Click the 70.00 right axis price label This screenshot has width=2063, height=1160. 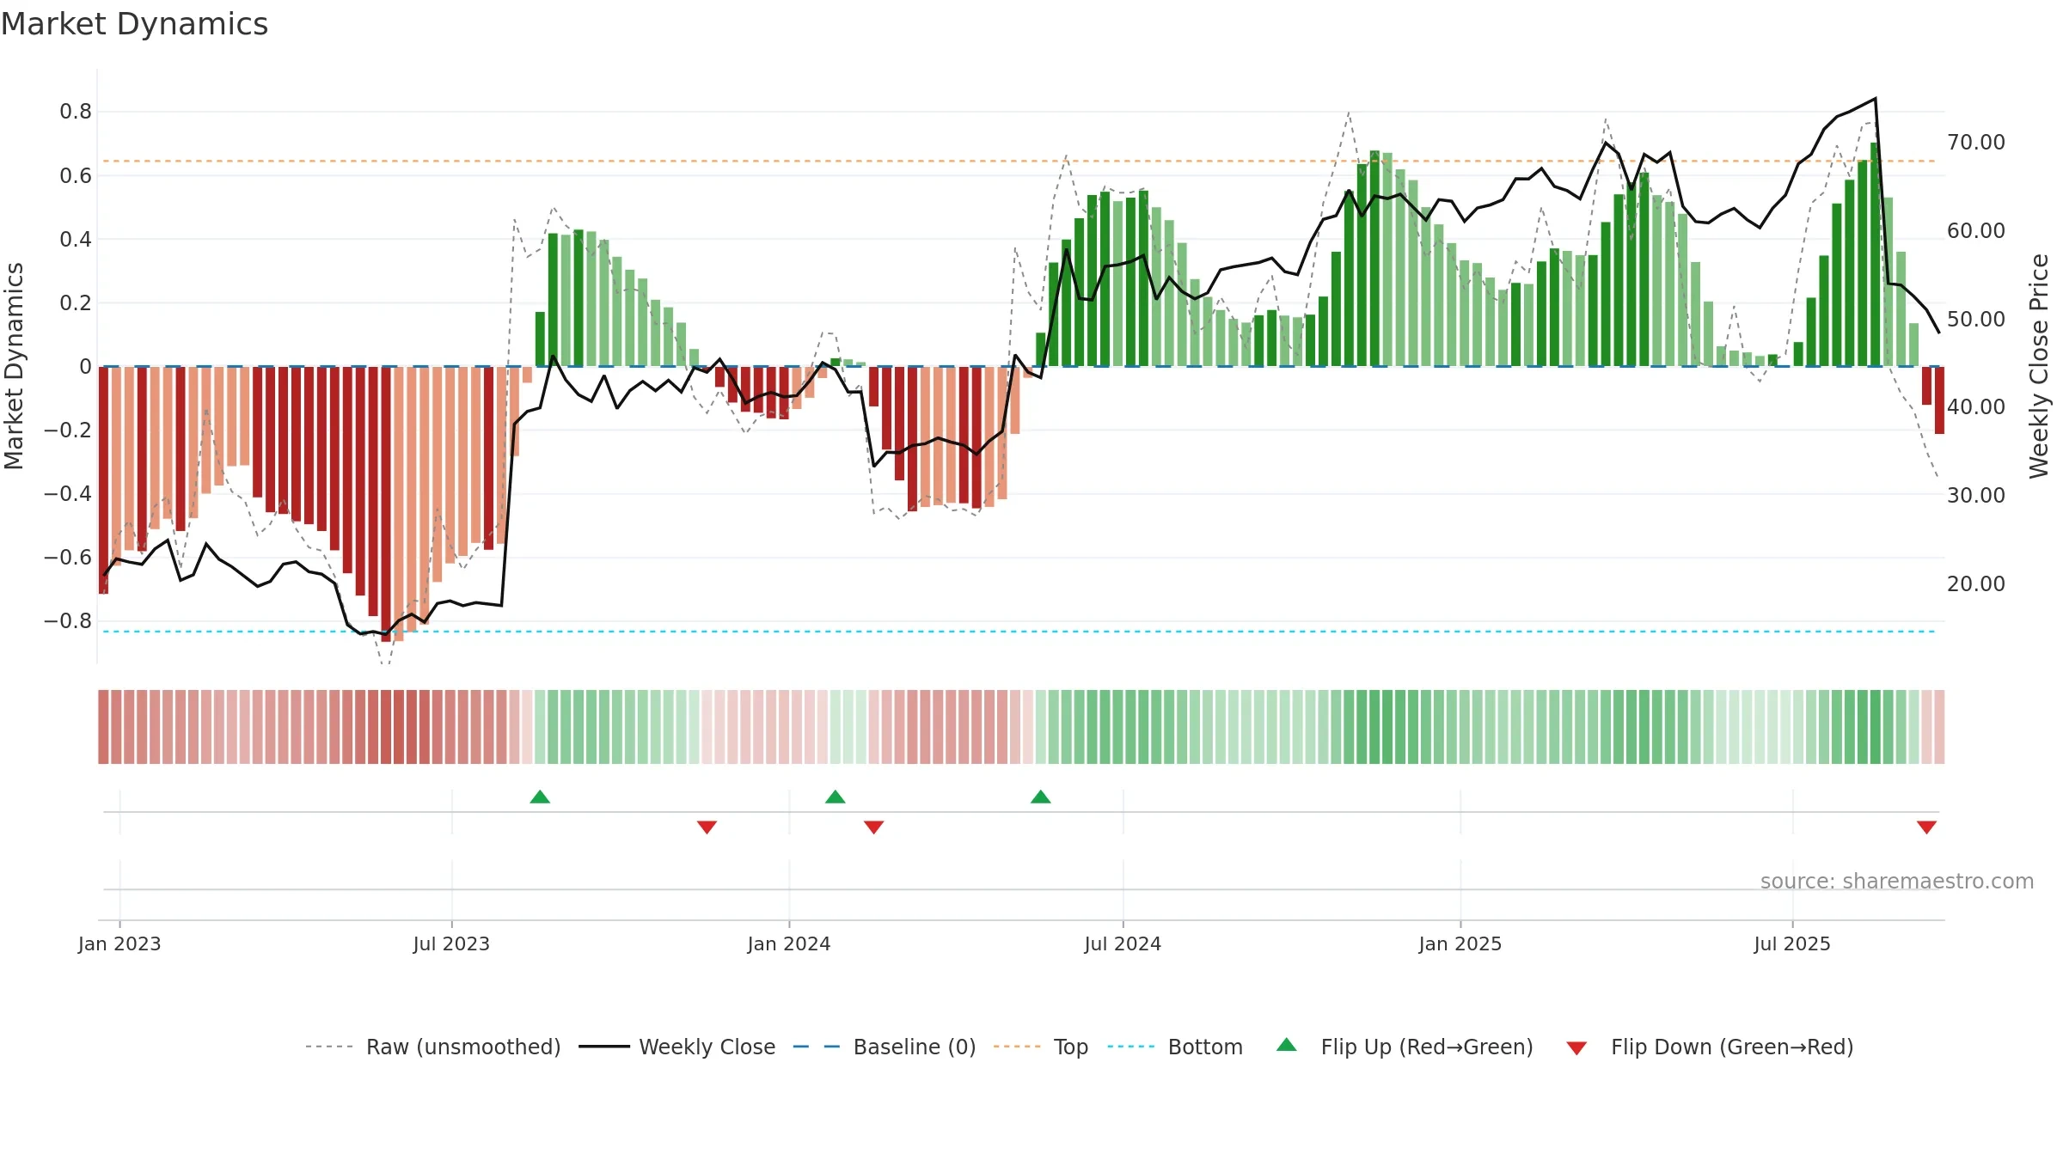pos(1976,143)
